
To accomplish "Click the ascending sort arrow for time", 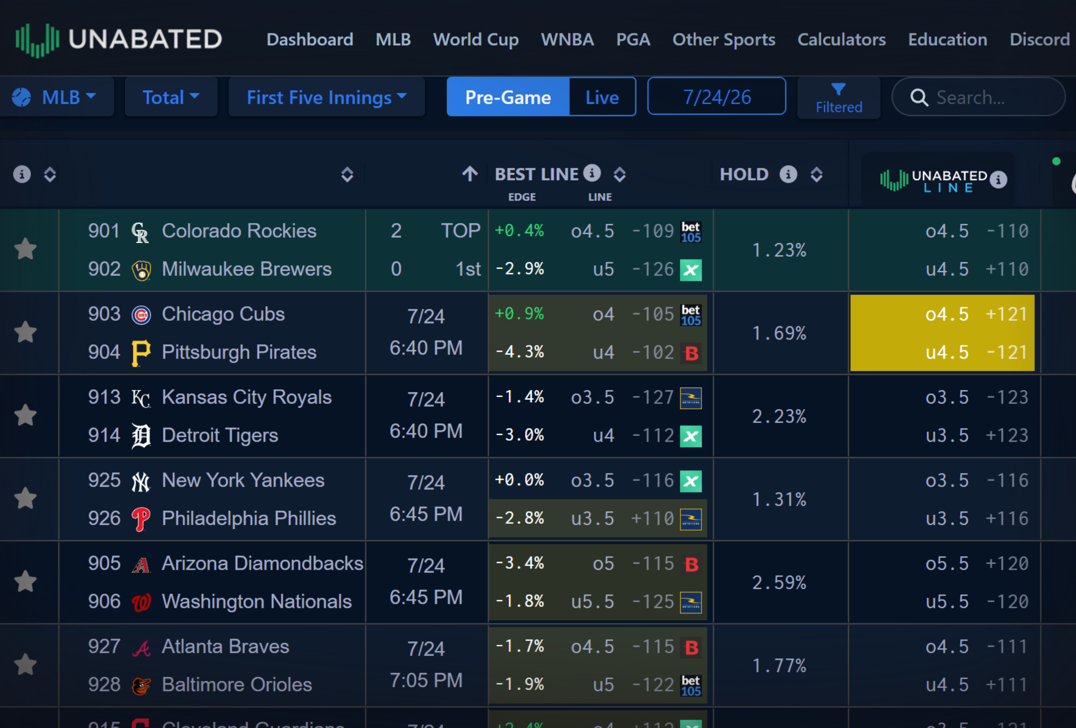I will tap(470, 174).
